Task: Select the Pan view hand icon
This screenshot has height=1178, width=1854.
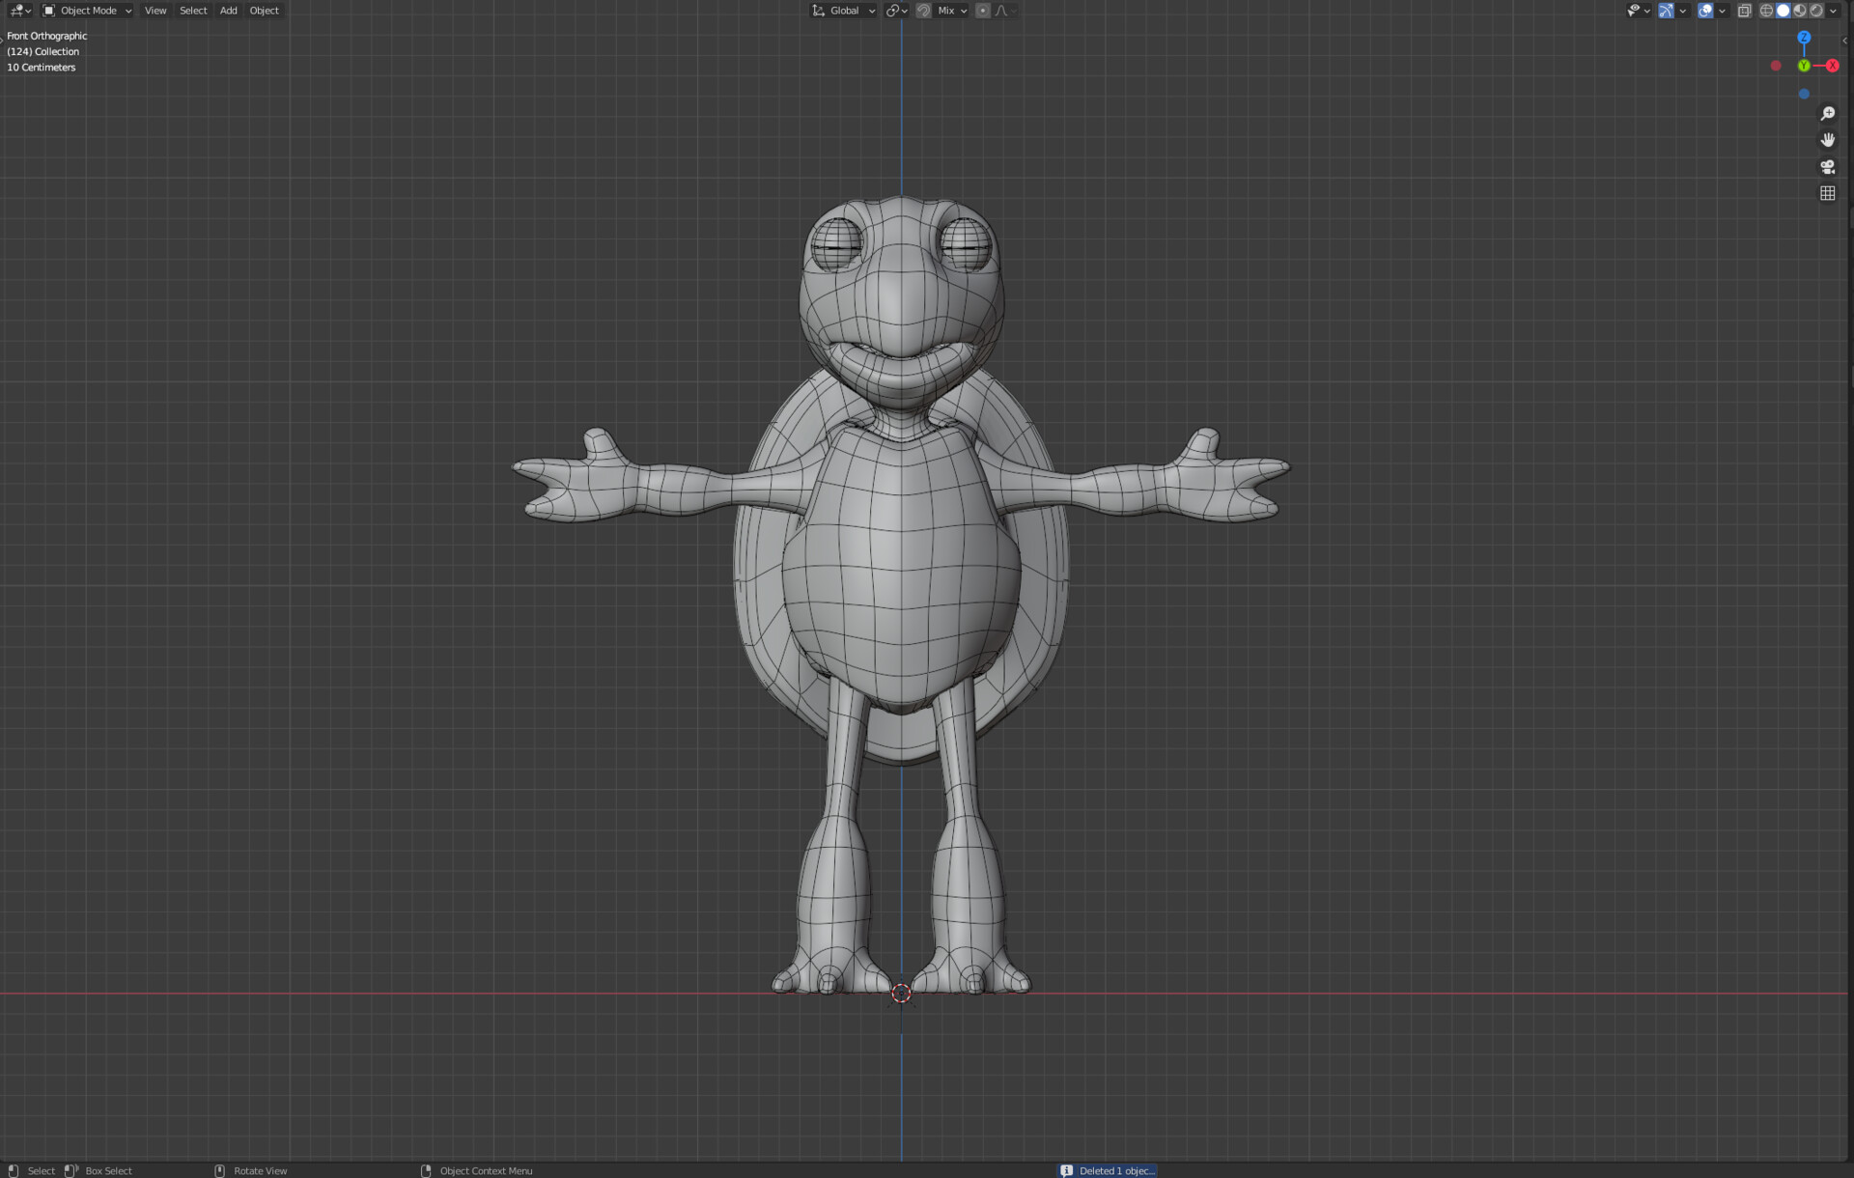Action: [1828, 139]
